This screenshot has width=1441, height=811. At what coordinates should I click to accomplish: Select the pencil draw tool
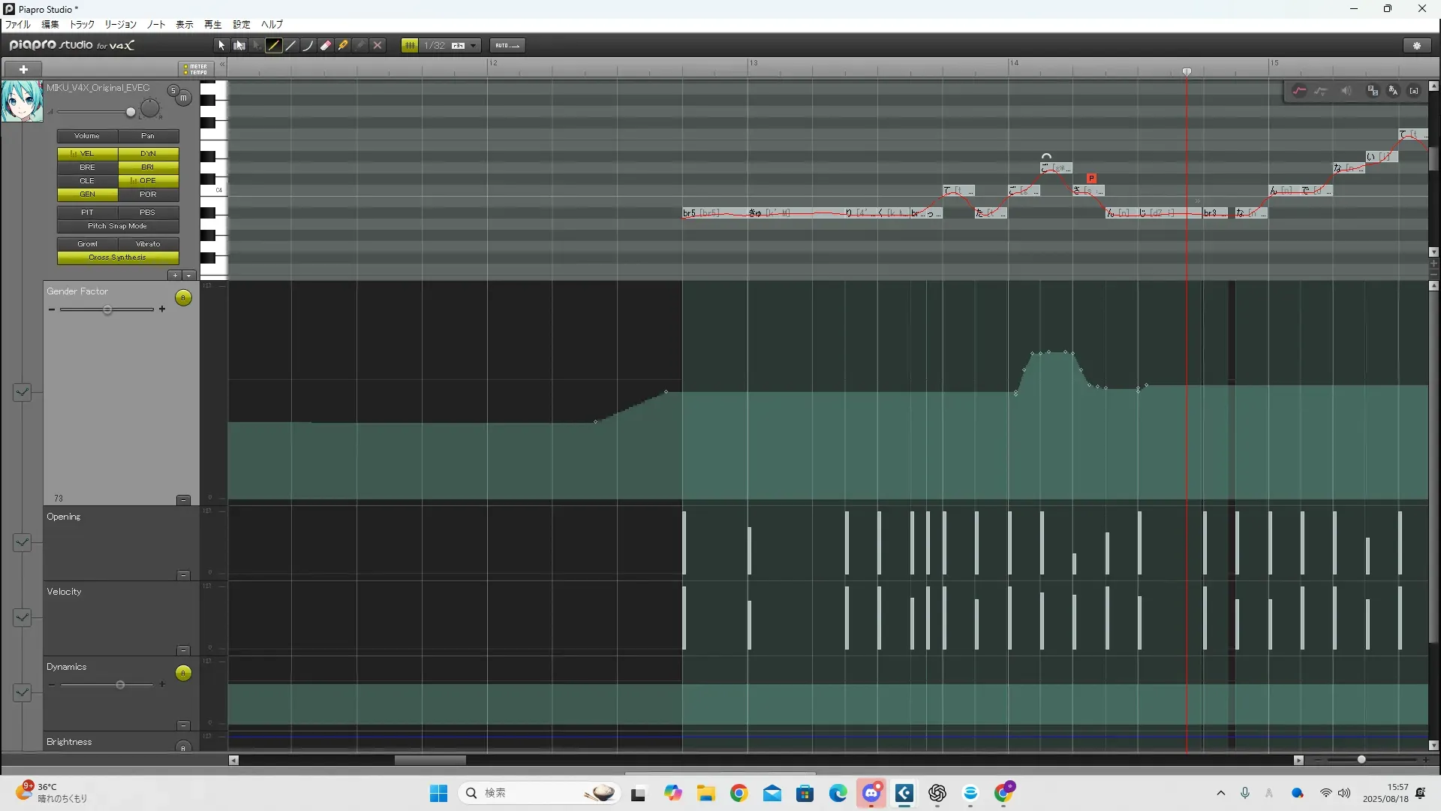tap(274, 46)
